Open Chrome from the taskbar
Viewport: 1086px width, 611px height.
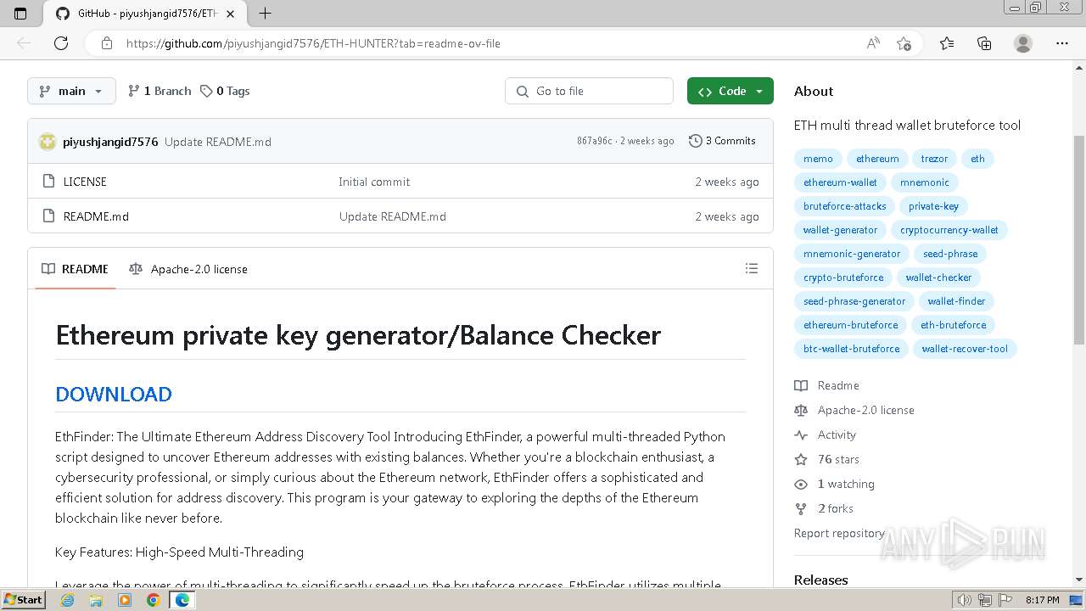[x=153, y=600]
